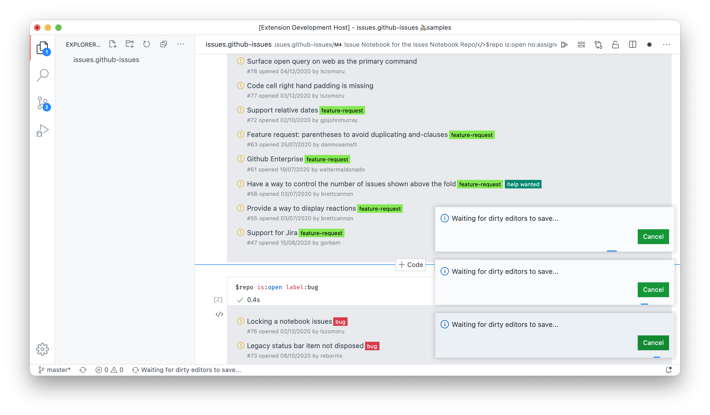The width and height of the screenshot is (710, 415).
Task: Click inside the $repo is:open label:bug query
Action: [276, 287]
